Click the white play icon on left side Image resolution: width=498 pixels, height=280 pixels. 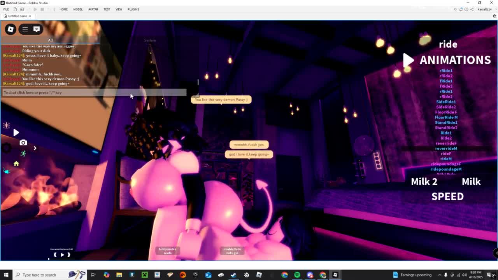click(16, 133)
